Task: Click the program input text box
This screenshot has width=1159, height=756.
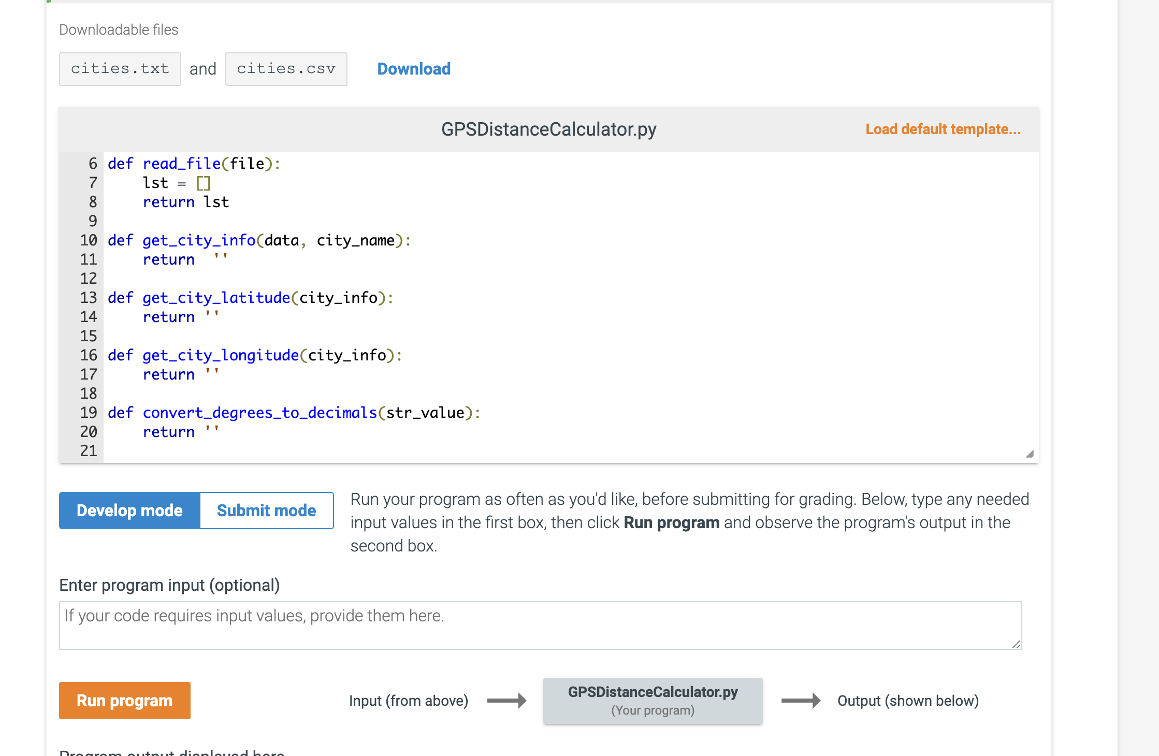Action: coord(540,625)
